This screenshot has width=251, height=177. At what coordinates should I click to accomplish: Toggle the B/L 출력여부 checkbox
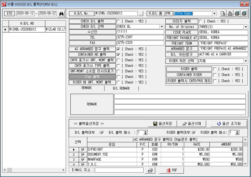coord(102,133)
